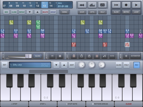
Task: Enable the LOOP playback toggle
Action: coord(136,12)
